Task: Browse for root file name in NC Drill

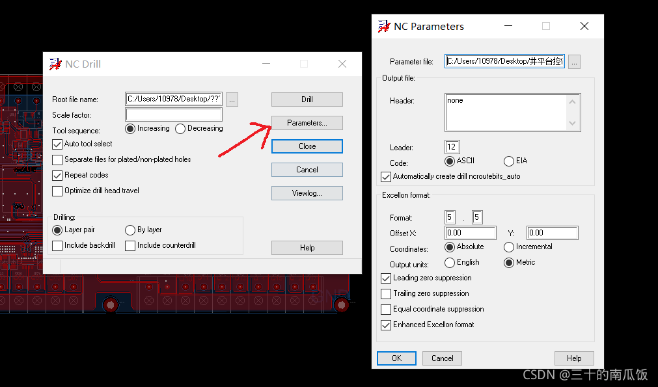Action: click(x=232, y=100)
